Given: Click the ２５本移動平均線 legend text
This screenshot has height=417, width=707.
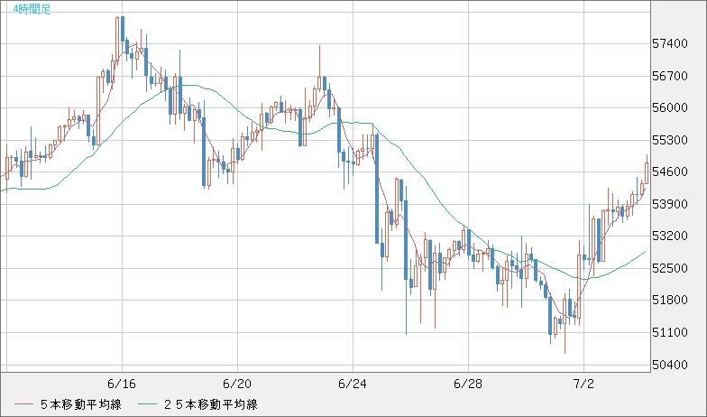Looking at the screenshot, I should (211, 404).
